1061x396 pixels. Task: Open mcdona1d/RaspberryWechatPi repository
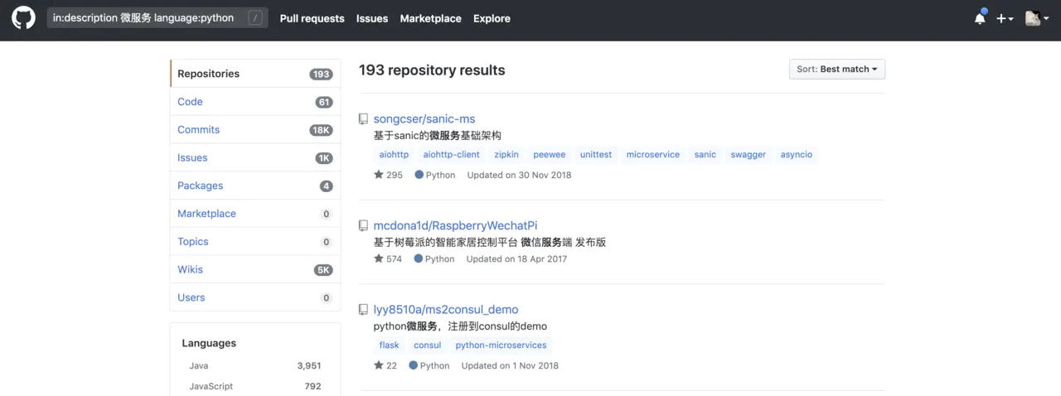[x=455, y=225]
